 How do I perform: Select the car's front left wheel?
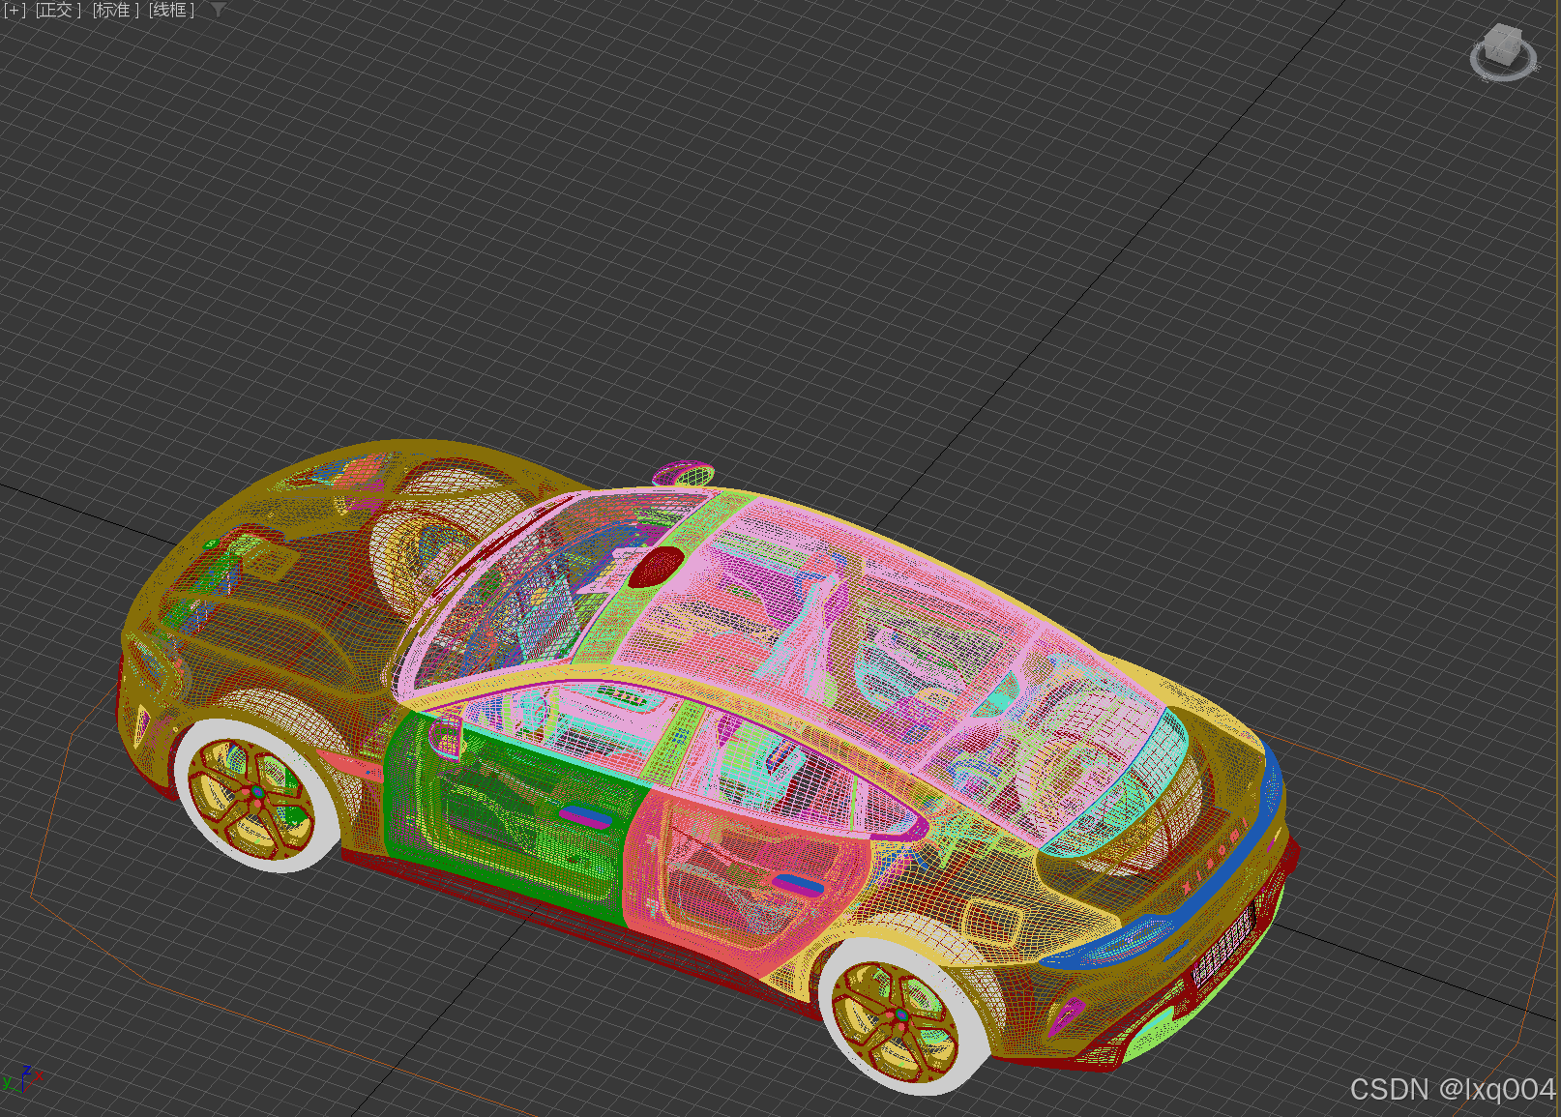(x=255, y=795)
